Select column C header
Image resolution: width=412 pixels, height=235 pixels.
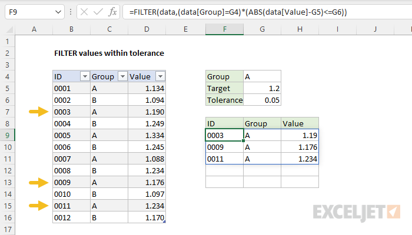coord(109,29)
